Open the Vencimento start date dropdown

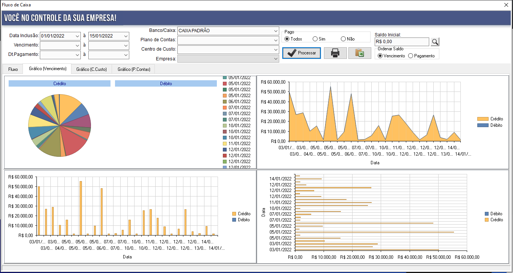[73, 45]
